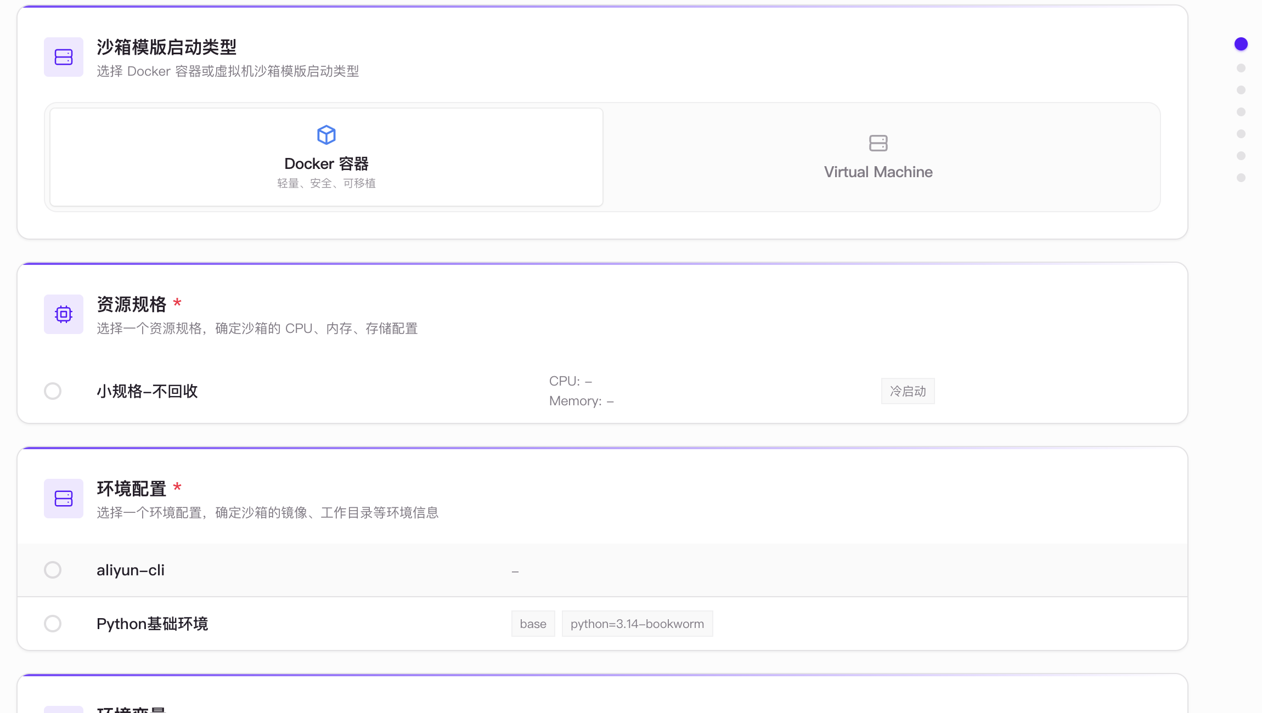
Task: Click the 资源规格 heading
Action: pos(132,304)
